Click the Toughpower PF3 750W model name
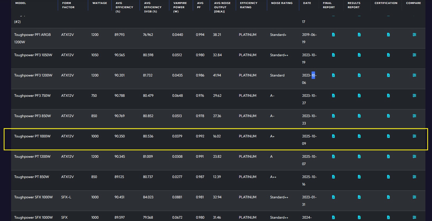Viewport: 432px width, 221px height. [32, 95]
